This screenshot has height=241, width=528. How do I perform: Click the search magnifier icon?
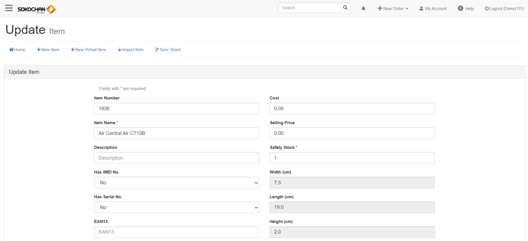345,8
